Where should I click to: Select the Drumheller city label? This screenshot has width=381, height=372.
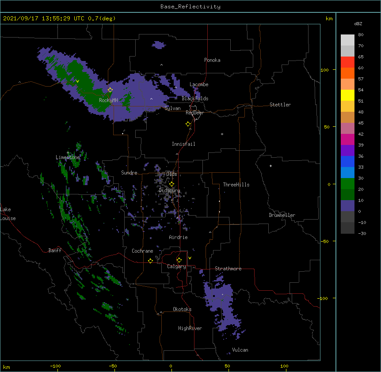pyautogui.click(x=282, y=215)
